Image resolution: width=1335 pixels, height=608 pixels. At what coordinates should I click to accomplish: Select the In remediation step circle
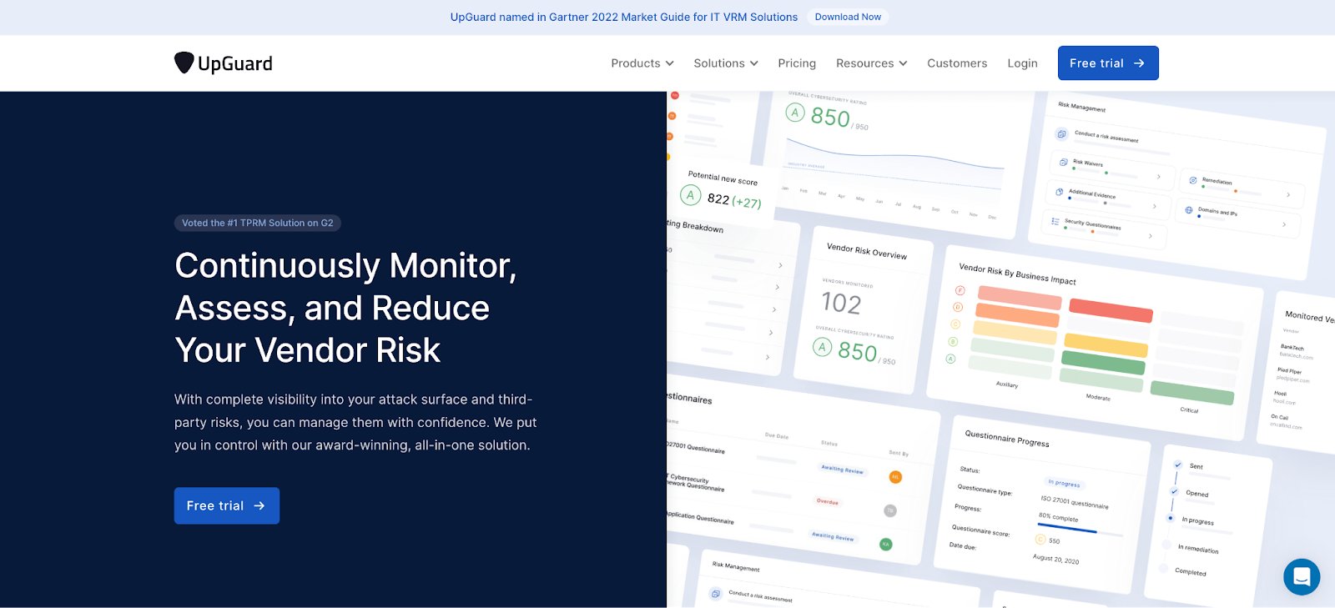coord(1166,545)
